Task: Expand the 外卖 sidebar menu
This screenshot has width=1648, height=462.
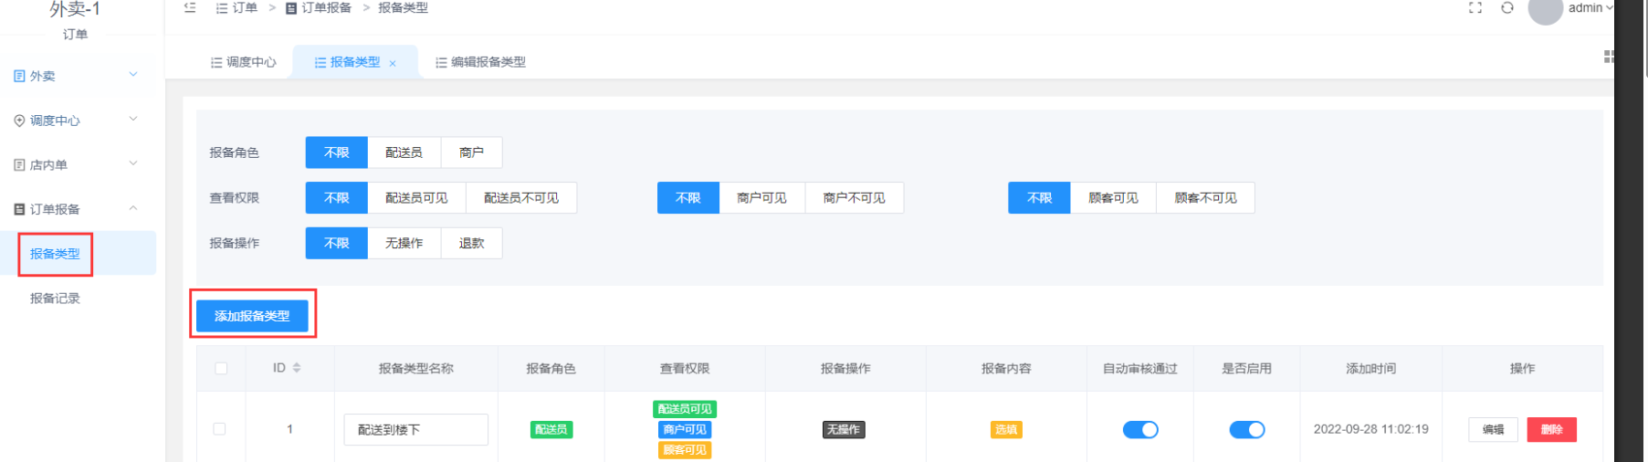Action: [78, 76]
